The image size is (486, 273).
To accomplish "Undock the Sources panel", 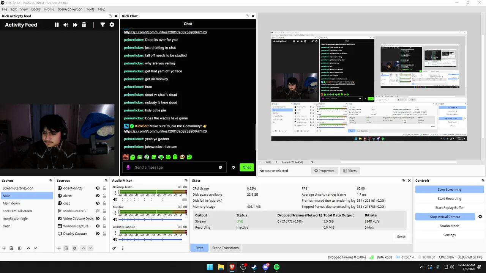I will click(106, 180).
